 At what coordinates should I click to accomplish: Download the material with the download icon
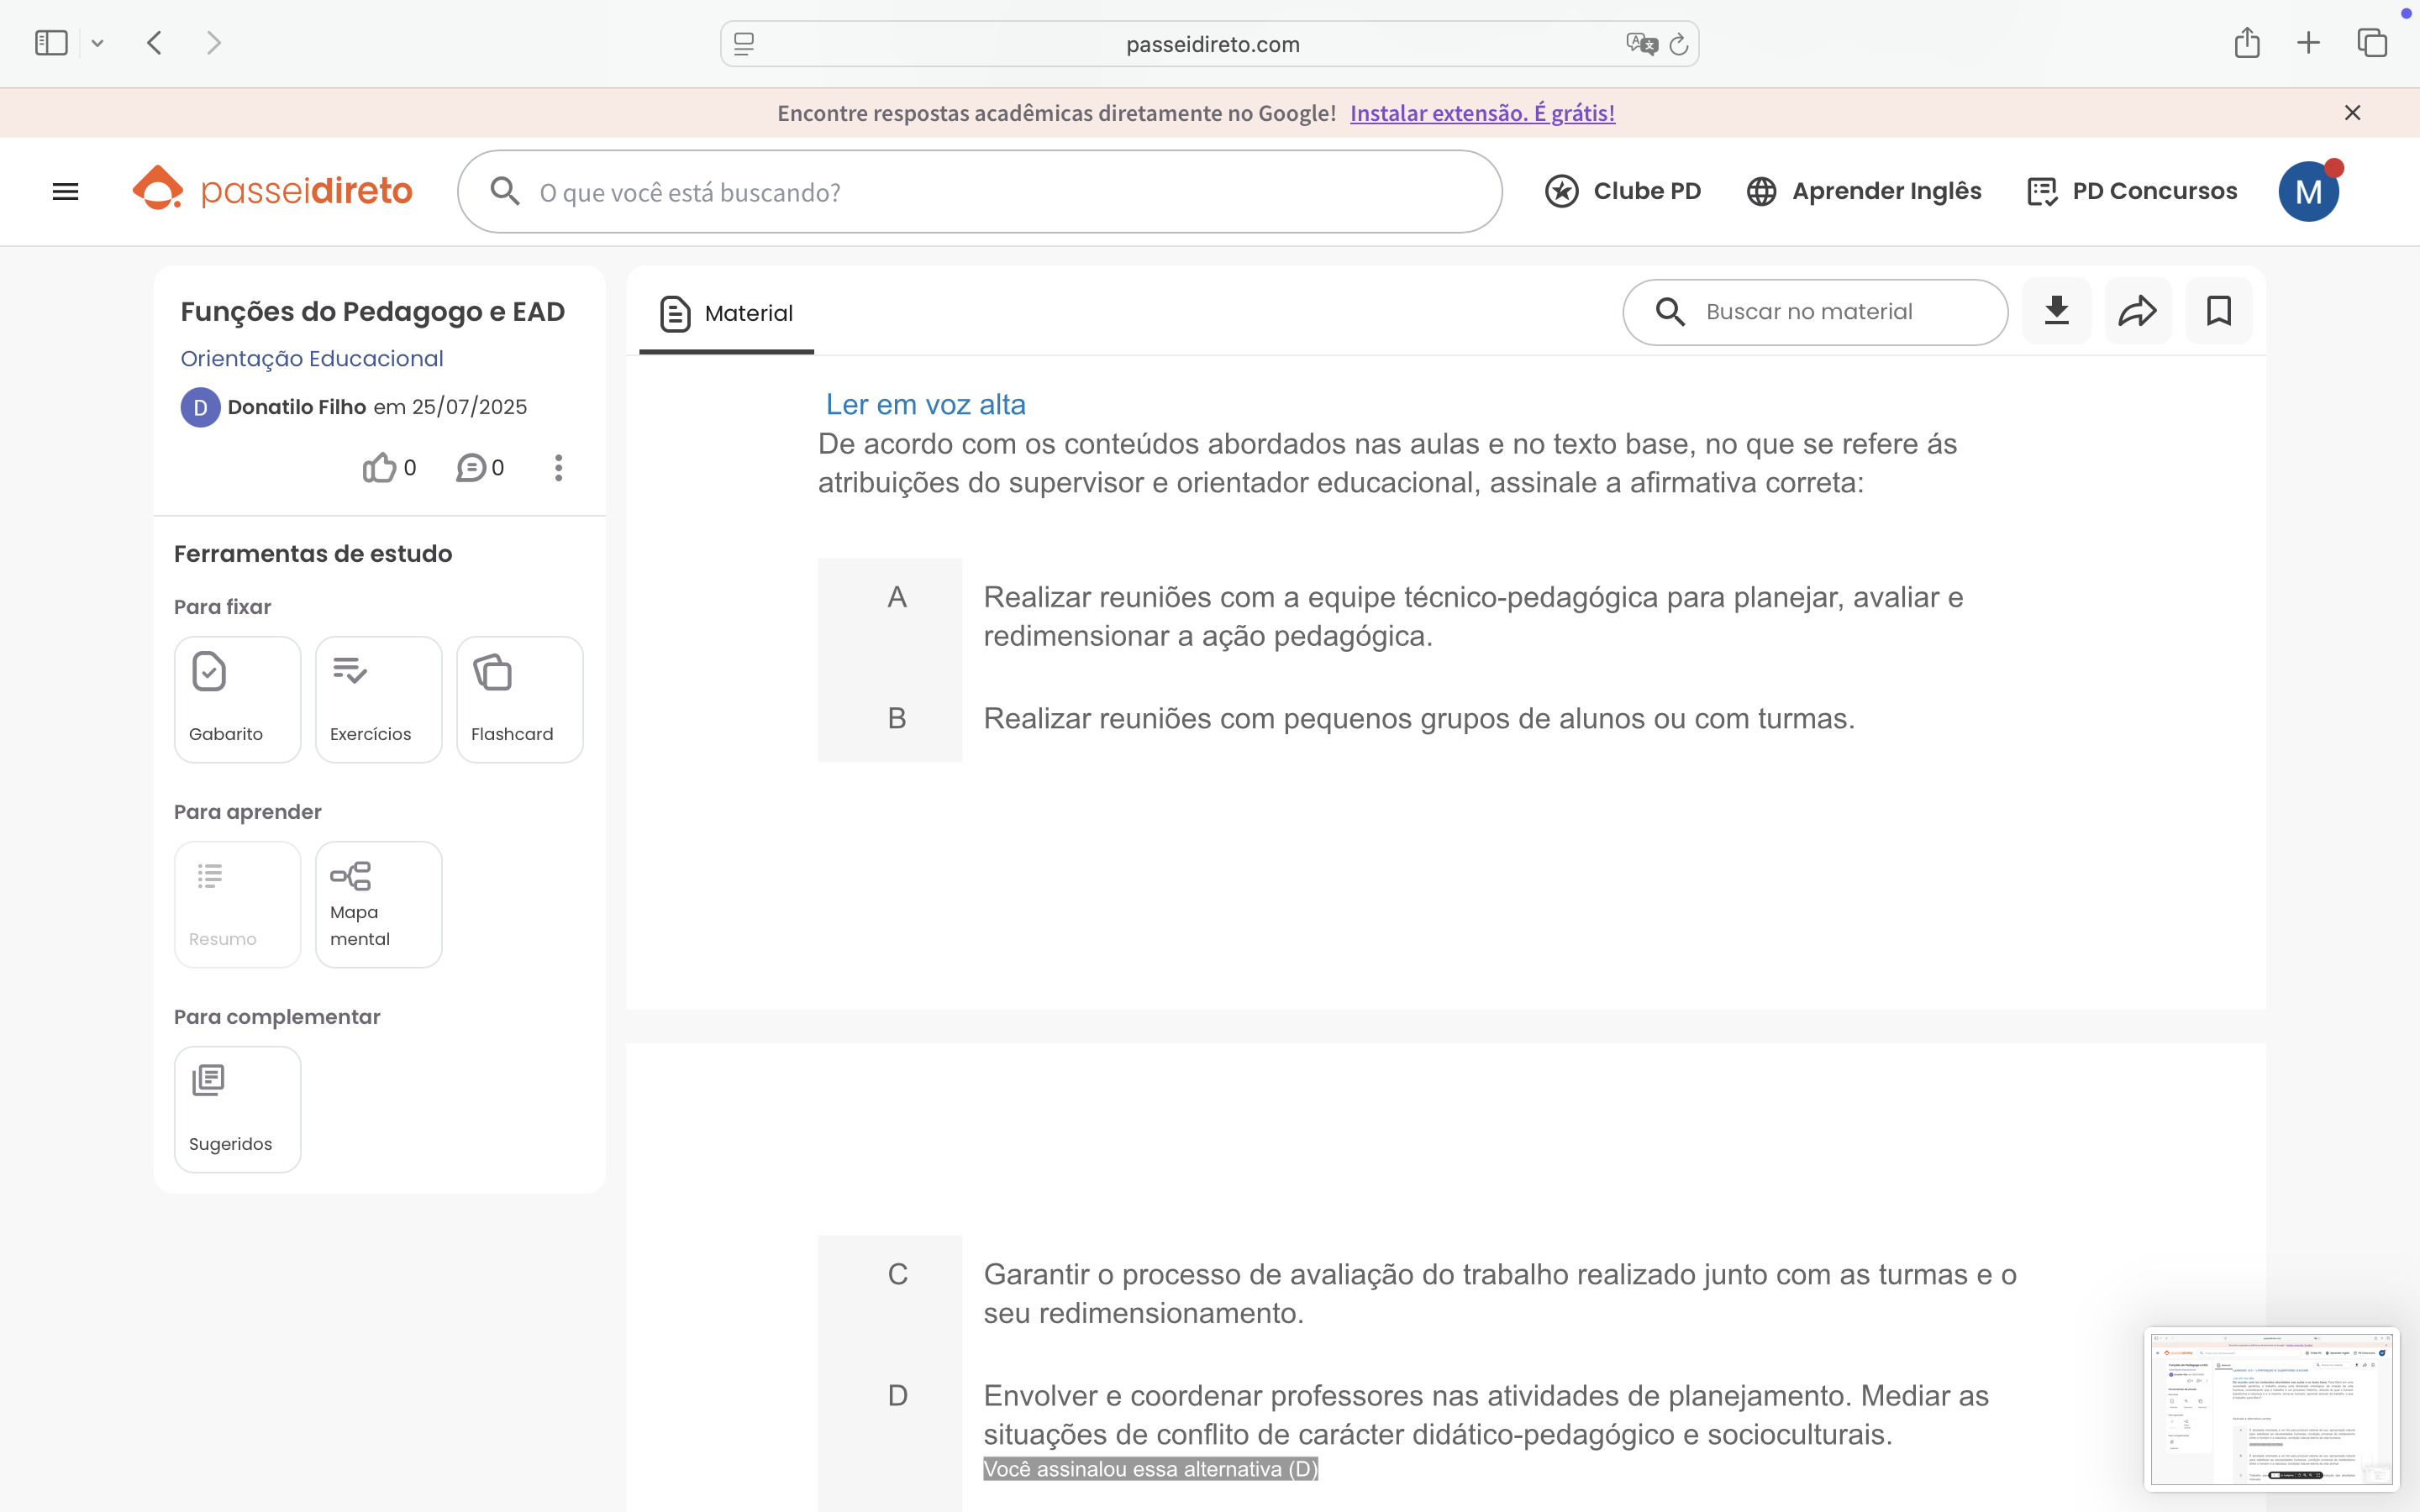coord(2056,311)
